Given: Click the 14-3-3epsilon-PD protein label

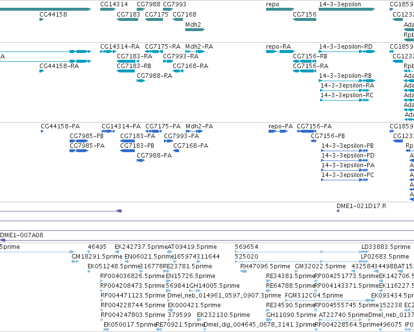Looking at the screenshot, I should tap(348, 156).
